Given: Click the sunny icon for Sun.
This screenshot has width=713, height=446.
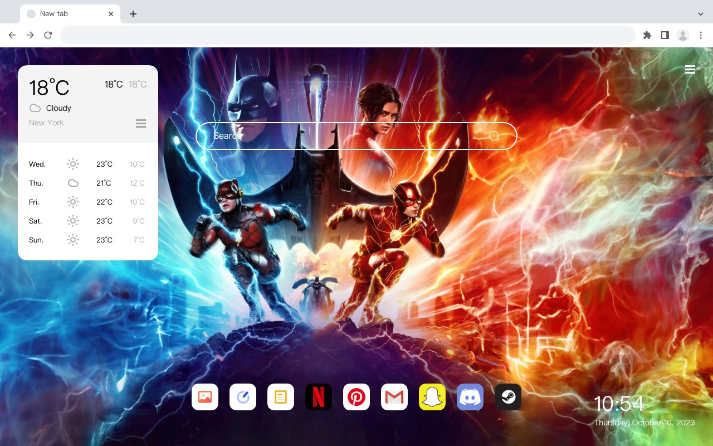Looking at the screenshot, I should coord(73,240).
